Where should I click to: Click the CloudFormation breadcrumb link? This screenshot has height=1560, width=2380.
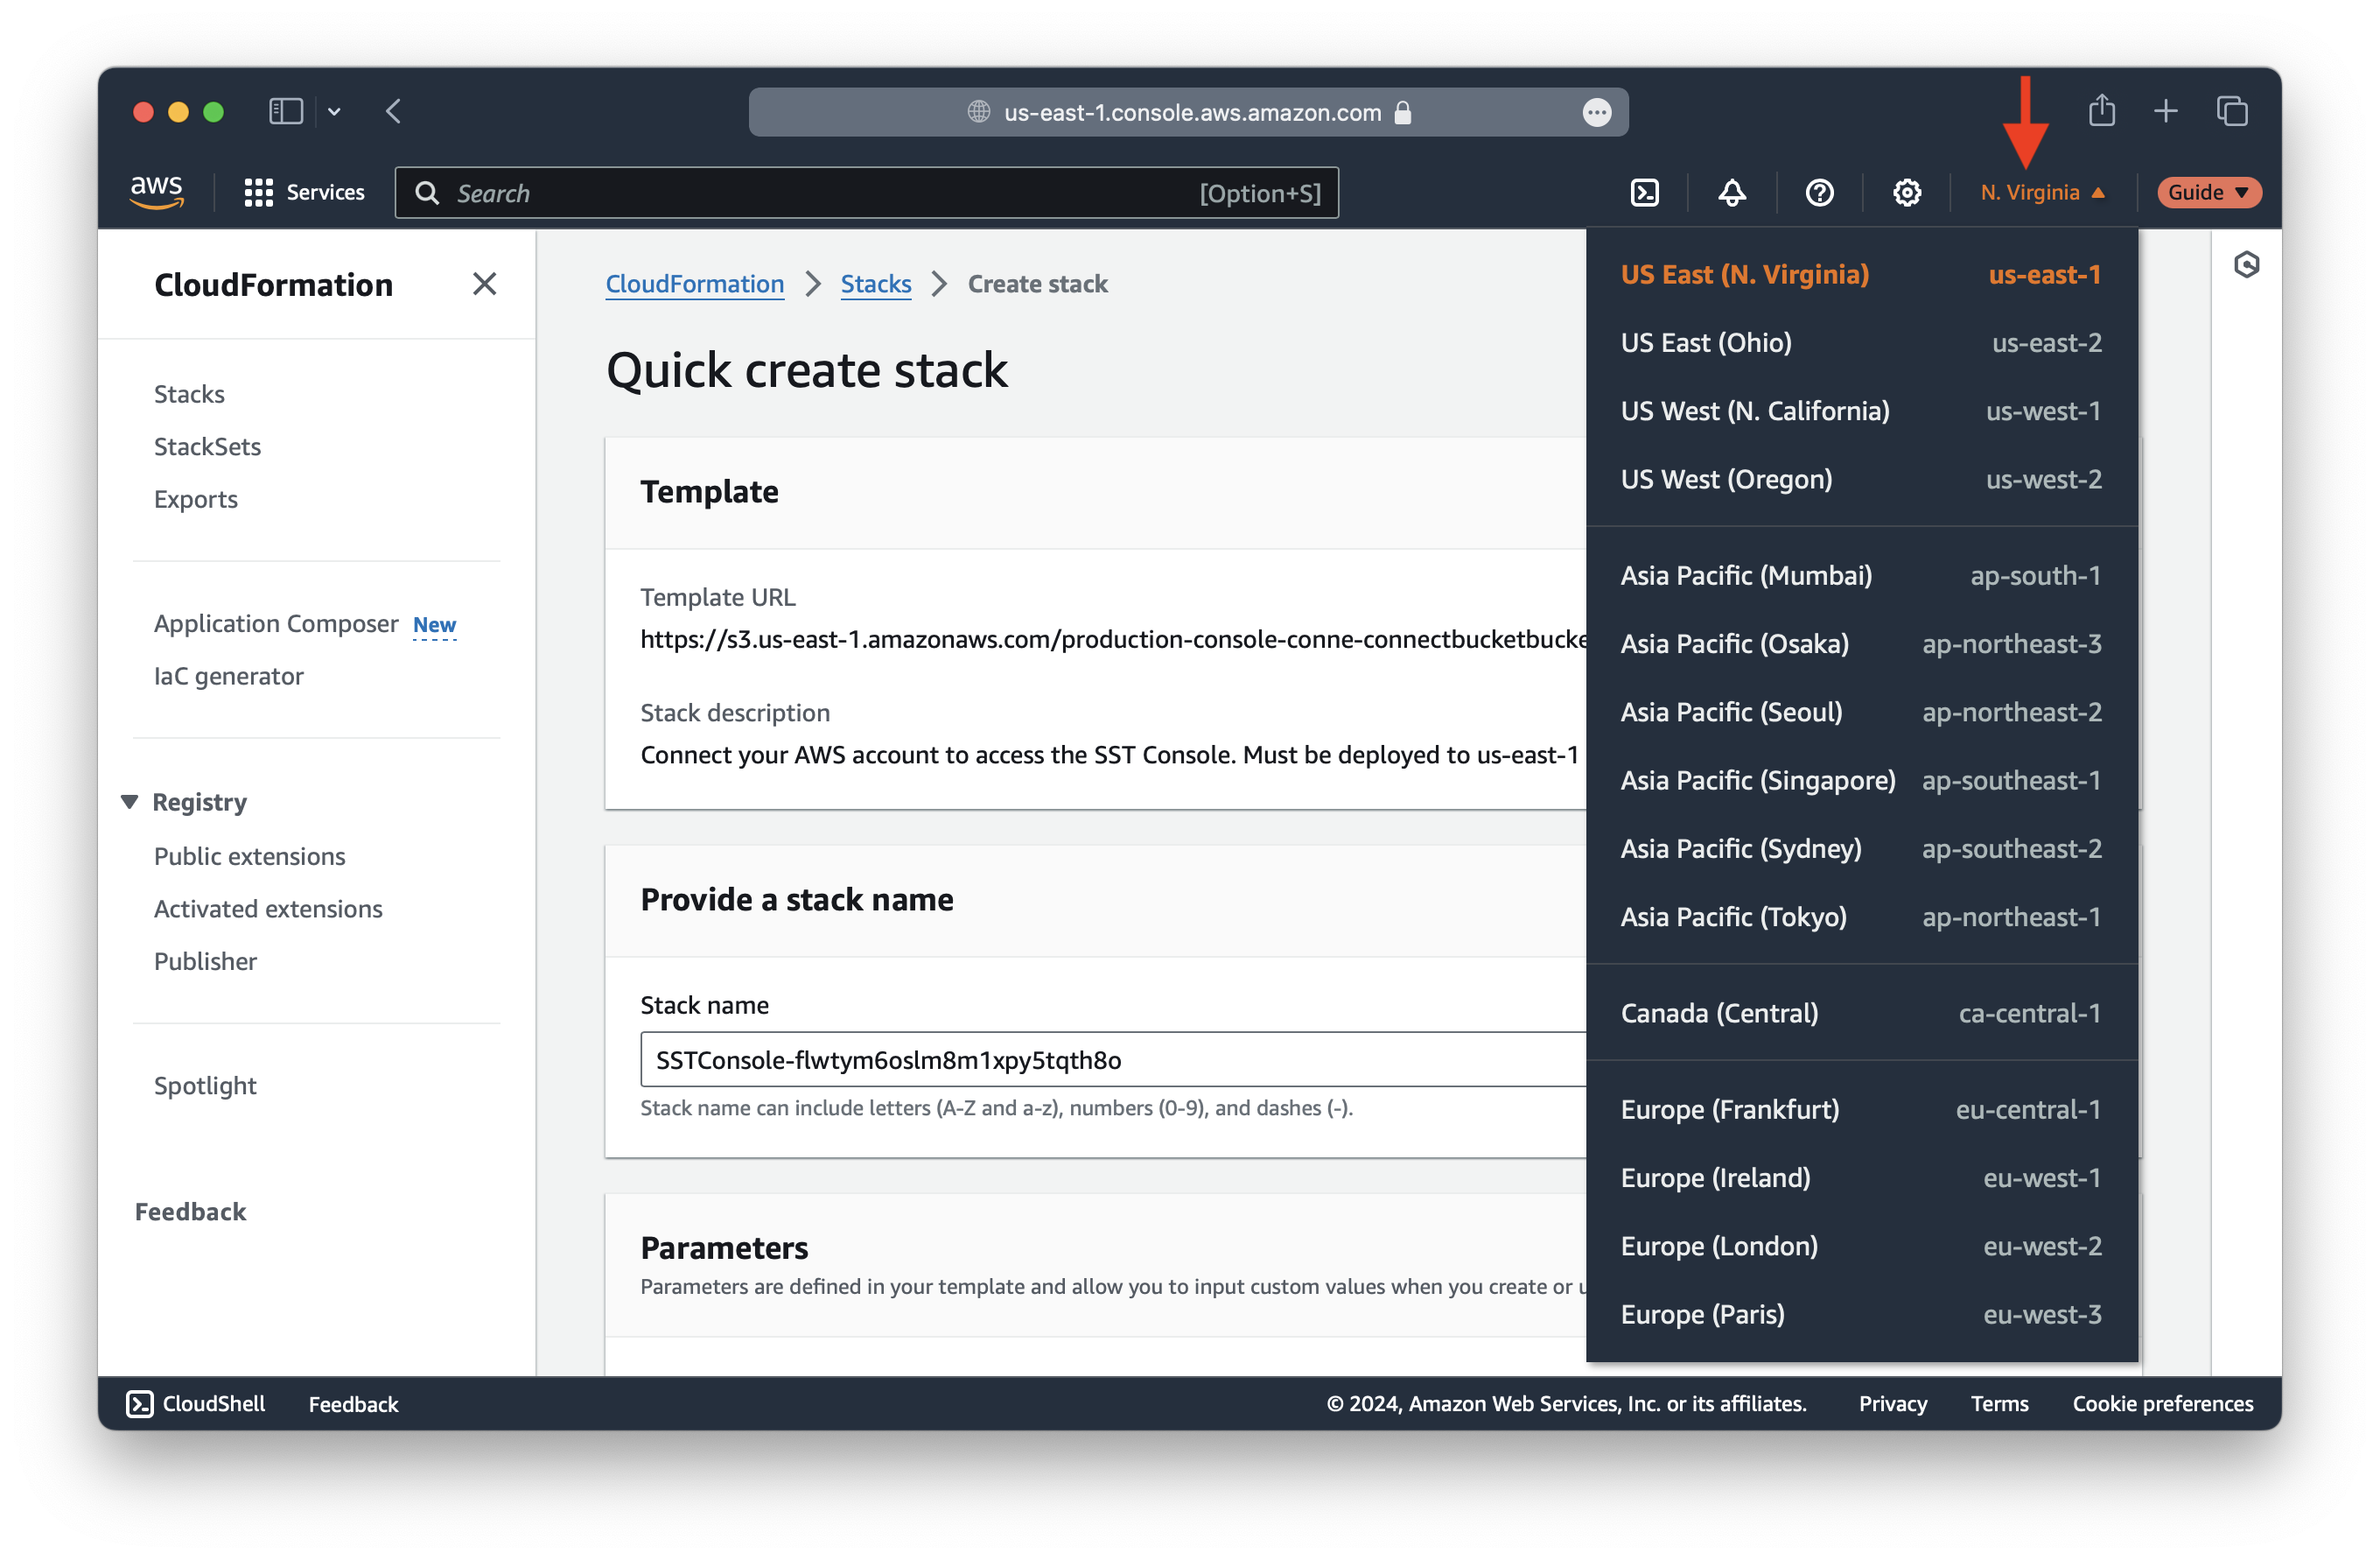click(694, 282)
